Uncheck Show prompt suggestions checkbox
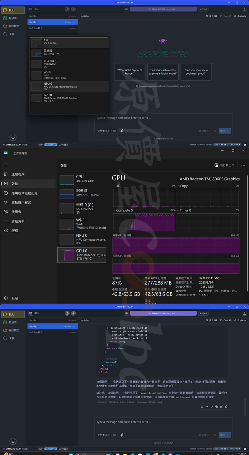 tap(137, 86)
